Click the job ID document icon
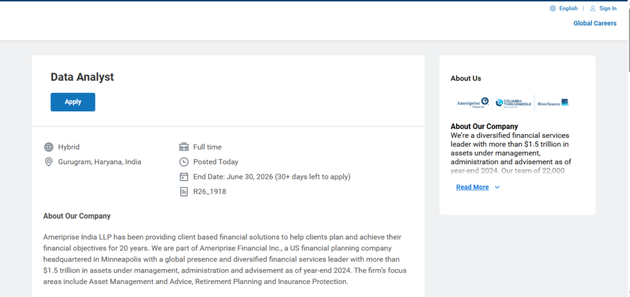This screenshot has width=630, height=297. click(x=183, y=191)
